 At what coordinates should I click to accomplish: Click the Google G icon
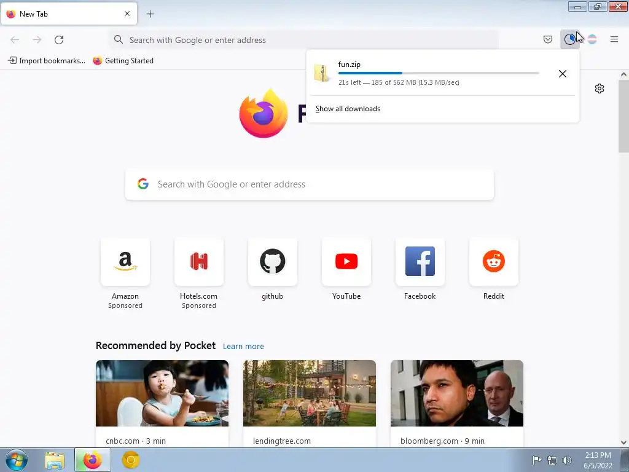(143, 184)
